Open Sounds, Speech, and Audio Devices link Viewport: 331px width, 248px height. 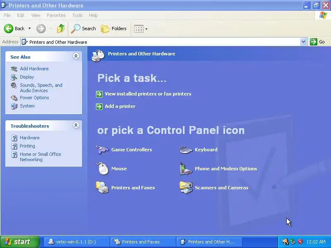pos(41,88)
